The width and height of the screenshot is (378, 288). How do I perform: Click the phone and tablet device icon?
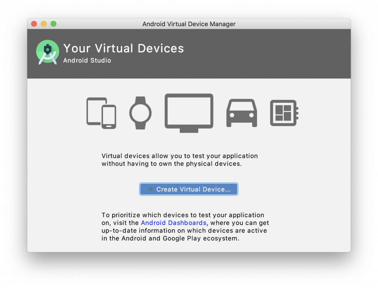pos(101,113)
